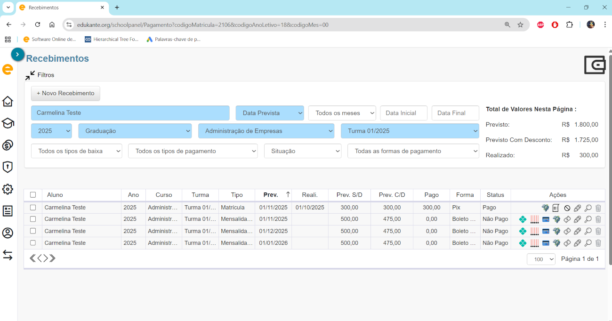
Task: Open the Situação dropdown
Action: [x=303, y=151]
